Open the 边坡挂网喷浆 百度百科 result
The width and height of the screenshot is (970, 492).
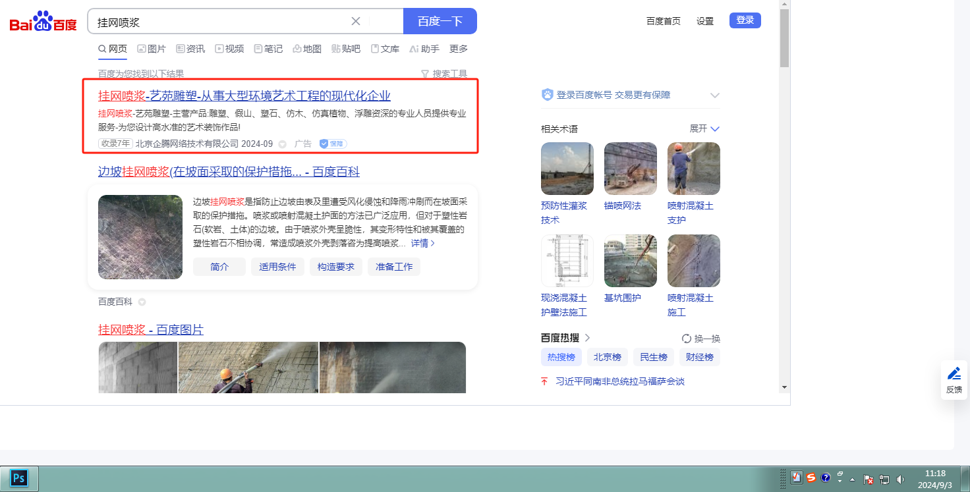tap(229, 172)
